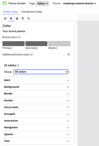
Task: Switch to the Component styles tab
Action: 32,12
